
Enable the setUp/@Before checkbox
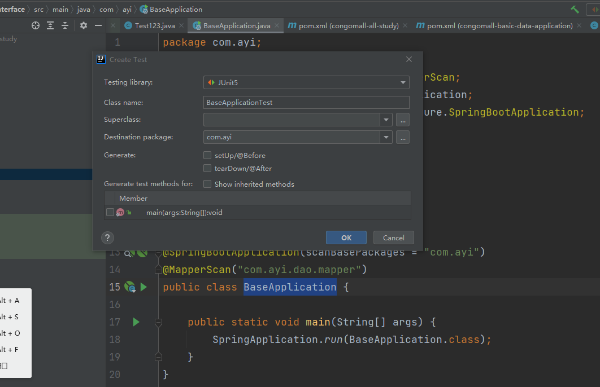click(x=207, y=155)
